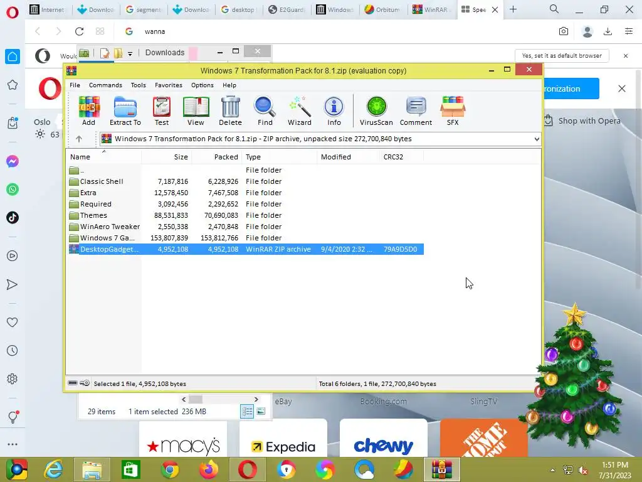642x482 pixels.
Task: Click the drive icon in WinRAR status bar
Action: click(x=73, y=383)
